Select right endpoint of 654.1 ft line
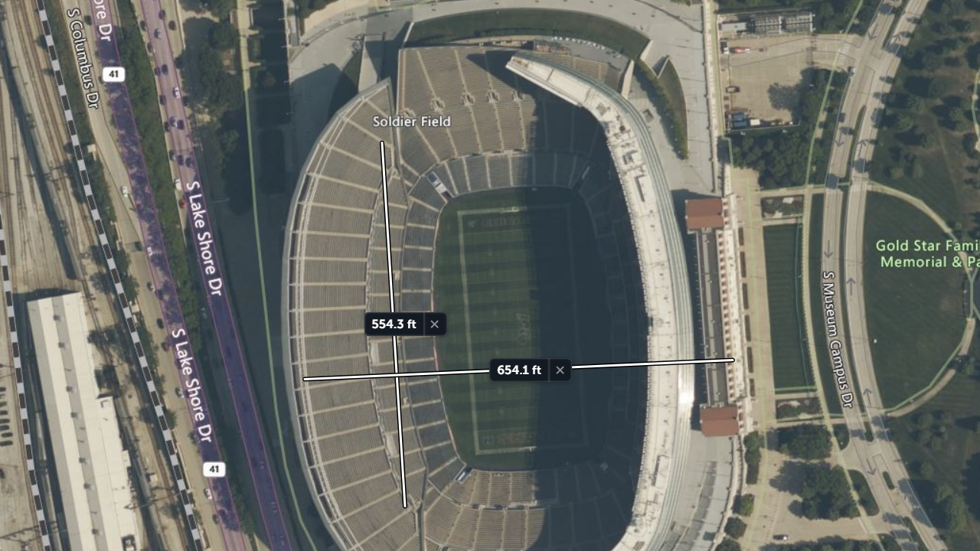The width and height of the screenshot is (980, 551). pos(733,360)
